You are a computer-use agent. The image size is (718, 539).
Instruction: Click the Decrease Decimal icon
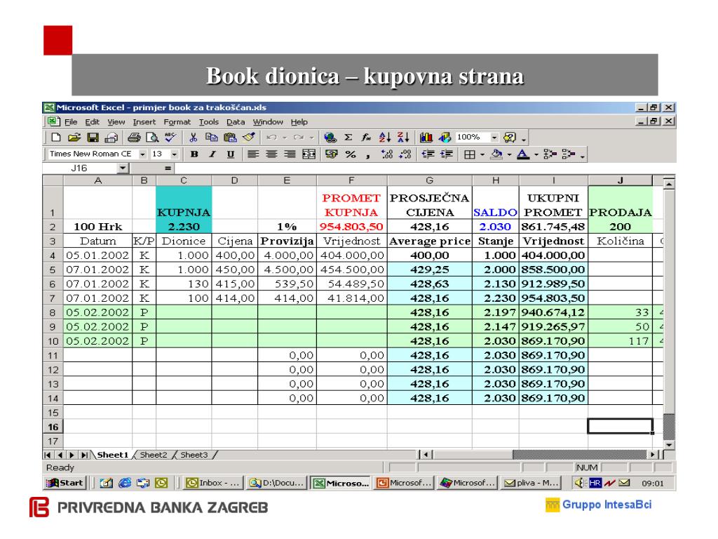[x=405, y=154]
